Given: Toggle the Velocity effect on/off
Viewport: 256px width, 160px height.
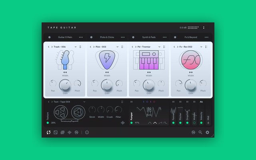Looking at the screenshot, I should click(x=201, y=123).
